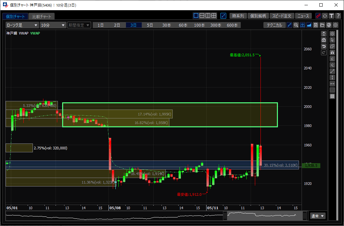The image size is (344, 226).
Task: Select the trend line drawing tool
Action: pos(332,71)
